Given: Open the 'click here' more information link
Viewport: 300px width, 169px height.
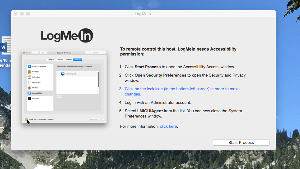Looking at the screenshot, I should coord(168,126).
